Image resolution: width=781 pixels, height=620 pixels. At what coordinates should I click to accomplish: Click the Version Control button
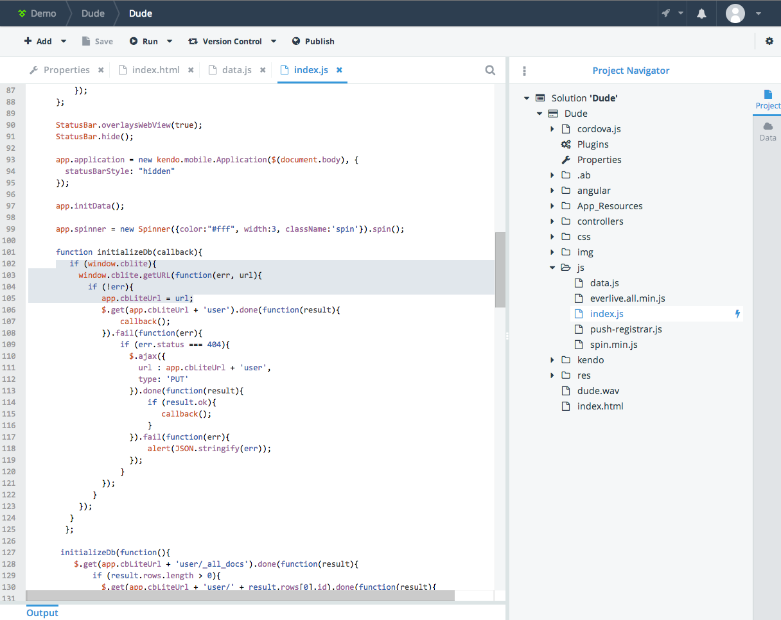225,41
